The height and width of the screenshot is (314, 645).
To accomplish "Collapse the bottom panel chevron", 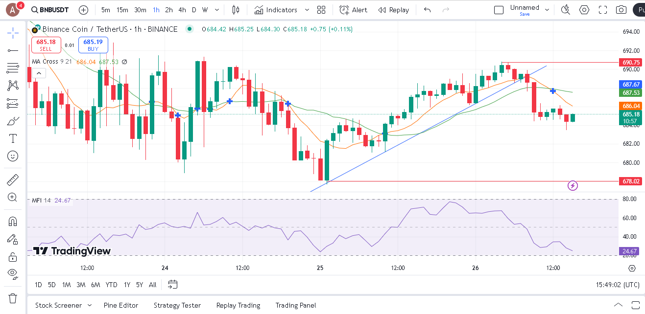I will coord(618,305).
